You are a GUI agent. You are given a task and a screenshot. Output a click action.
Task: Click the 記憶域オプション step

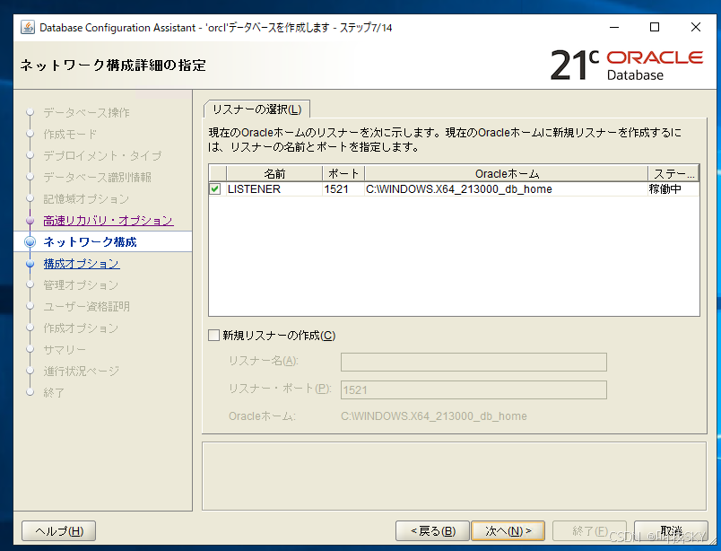coord(86,199)
